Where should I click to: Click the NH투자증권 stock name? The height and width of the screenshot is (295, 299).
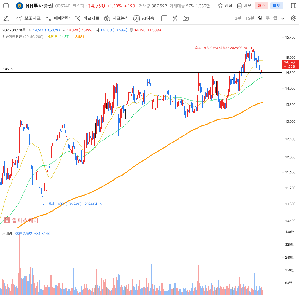pos(39,6)
